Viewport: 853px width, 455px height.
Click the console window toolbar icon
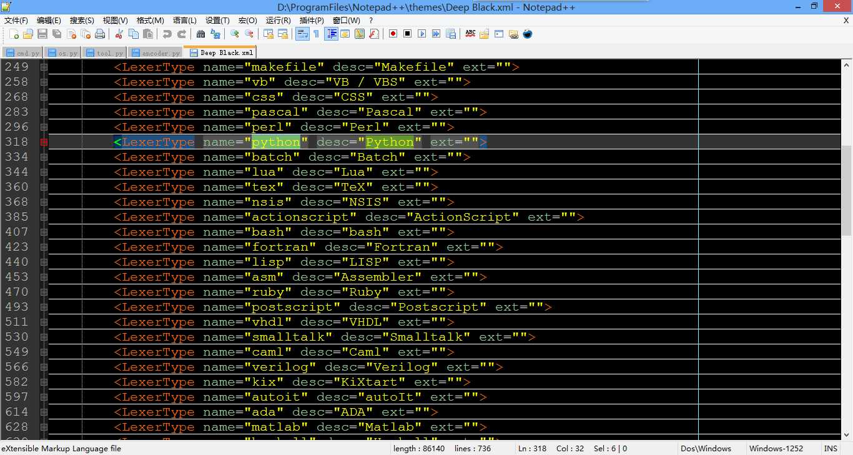click(x=499, y=34)
